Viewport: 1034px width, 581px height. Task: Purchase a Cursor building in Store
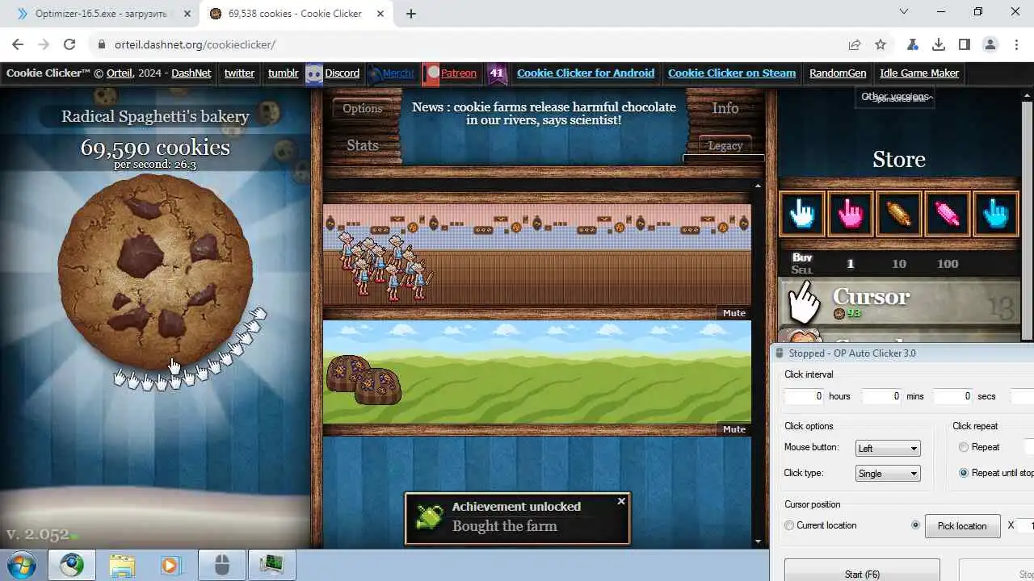[899, 302]
